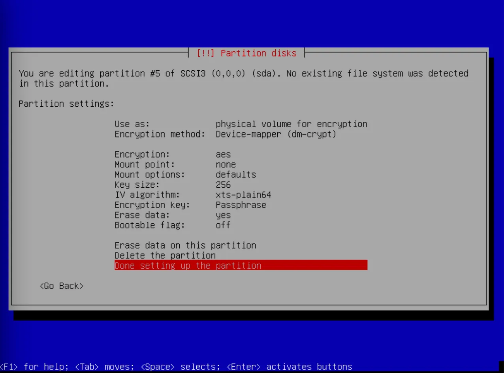Click the 'Device-mapper (dm-crypt)' value
This screenshot has height=373, width=504.
point(276,134)
